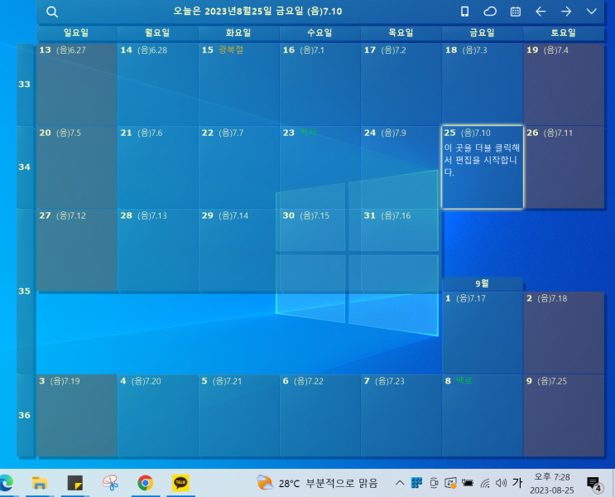The height and width of the screenshot is (497, 615).
Task: Select August 16 day cell
Action: coord(320,84)
